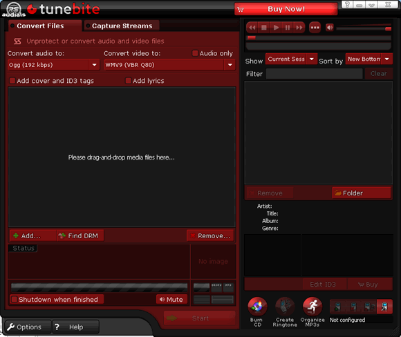Image resolution: width=401 pixels, height=337 pixels.
Task: Launch the Create Ringtone tool
Action: [x=285, y=307]
